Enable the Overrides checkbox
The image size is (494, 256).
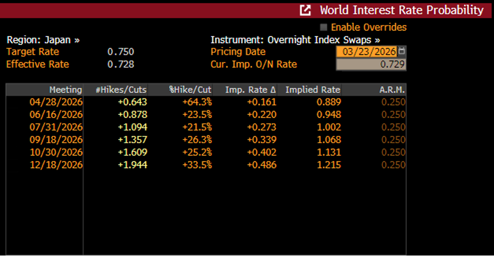pyautogui.click(x=324, y=27)
